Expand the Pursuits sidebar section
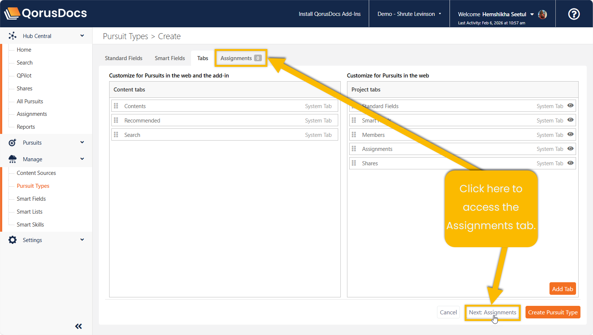The image size is (593, 335). (82, 142)
